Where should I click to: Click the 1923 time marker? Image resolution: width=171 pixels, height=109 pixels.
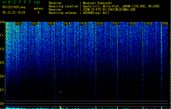(51, 23)
